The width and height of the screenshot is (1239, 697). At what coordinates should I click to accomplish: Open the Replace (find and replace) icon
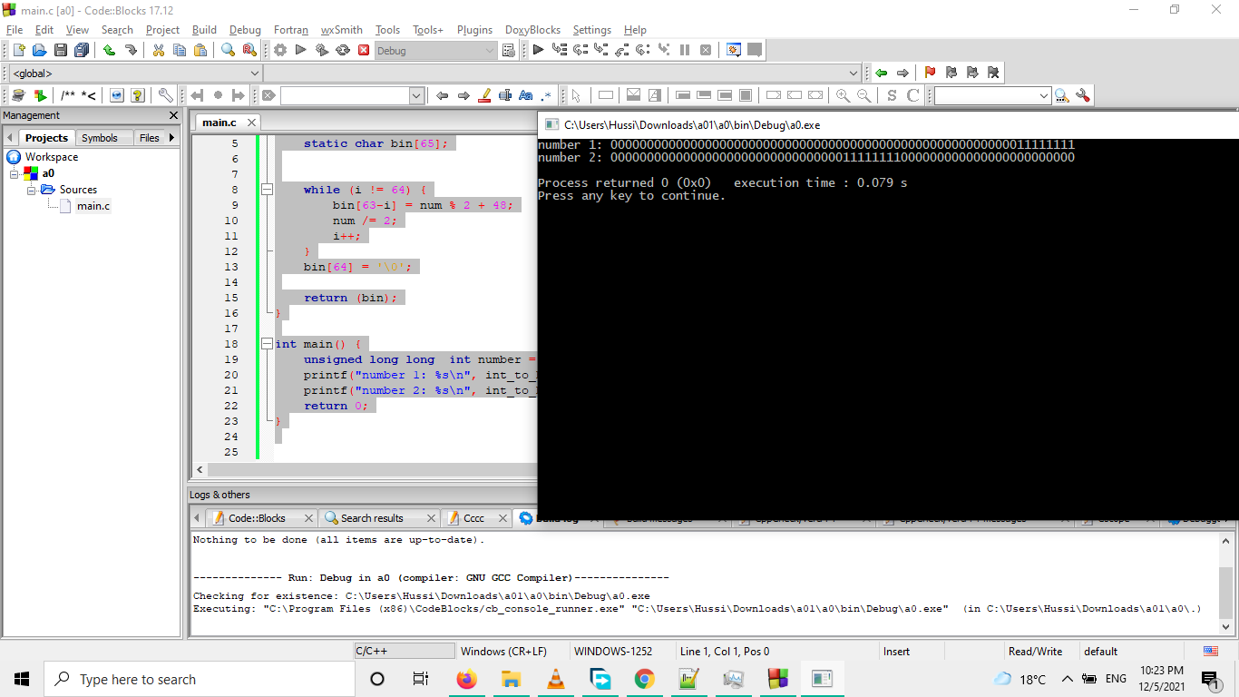click(x=249, y=50)
